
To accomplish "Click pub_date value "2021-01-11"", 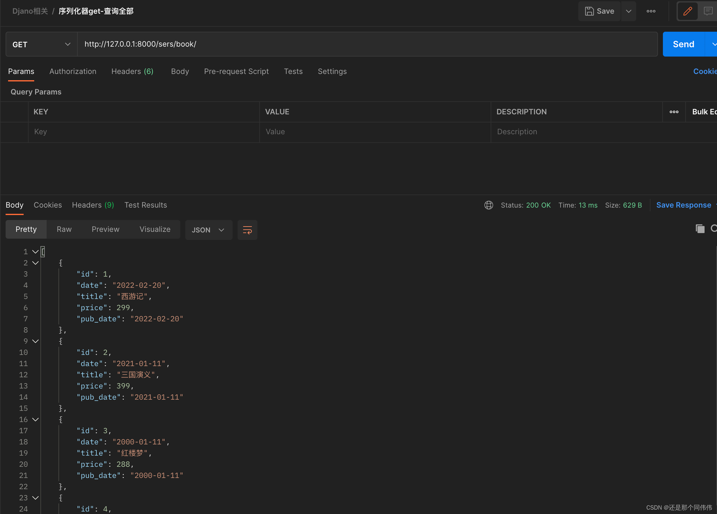I will point(156,397).
